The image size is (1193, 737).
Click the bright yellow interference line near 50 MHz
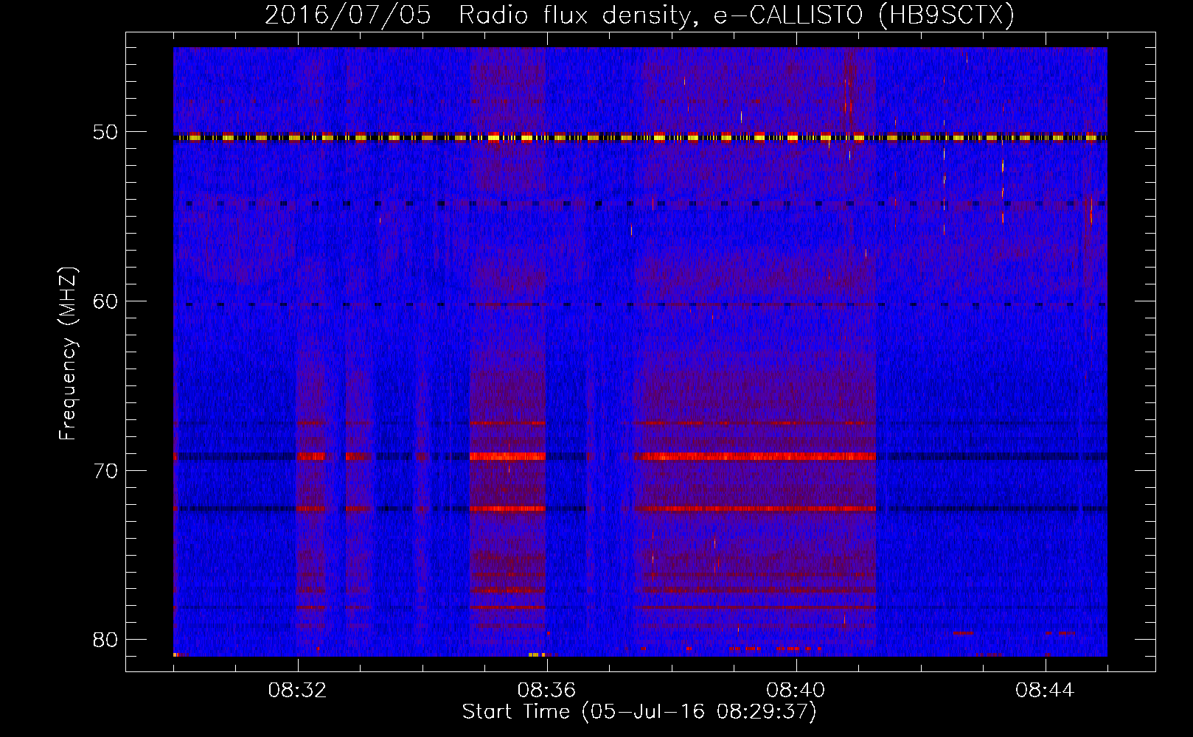tap(640, 137)
